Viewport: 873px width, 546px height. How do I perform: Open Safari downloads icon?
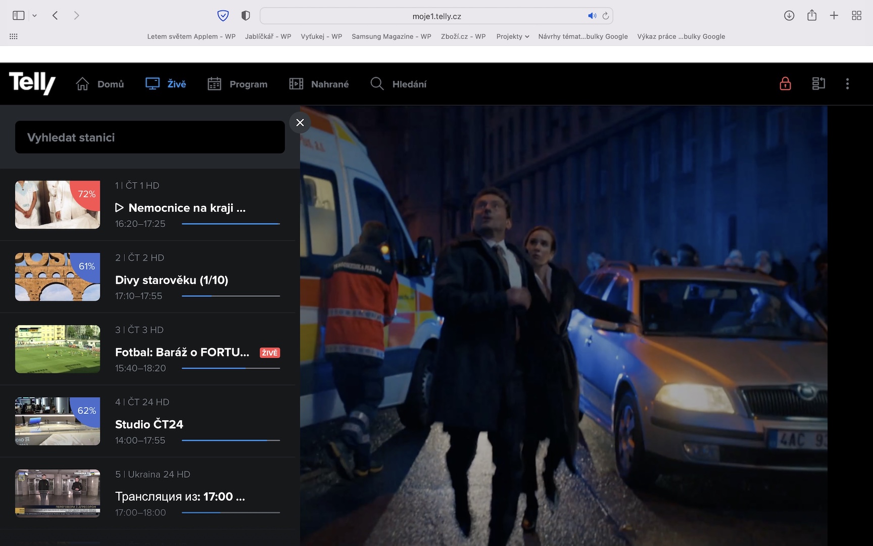tap(789, 16)
